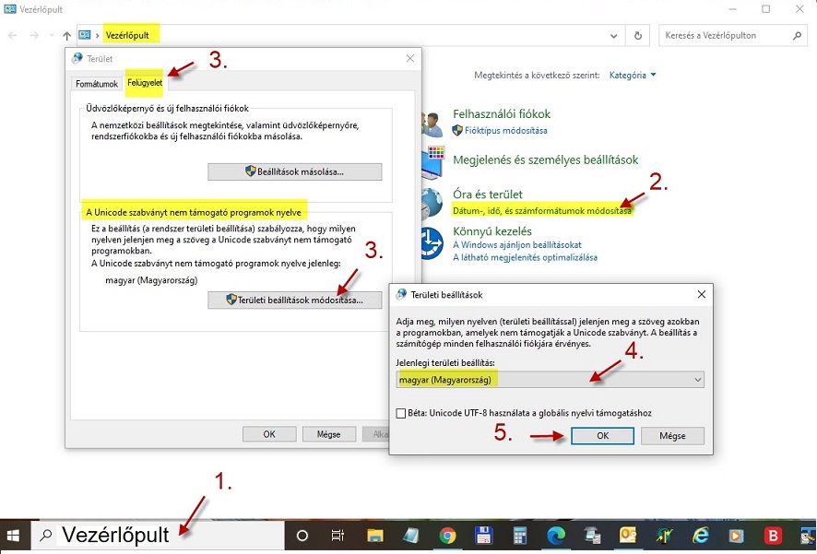Expand the magyar (Magyarország) locale dropdown
The width and height of the screenshot is (817, 554).
(550, 380)
